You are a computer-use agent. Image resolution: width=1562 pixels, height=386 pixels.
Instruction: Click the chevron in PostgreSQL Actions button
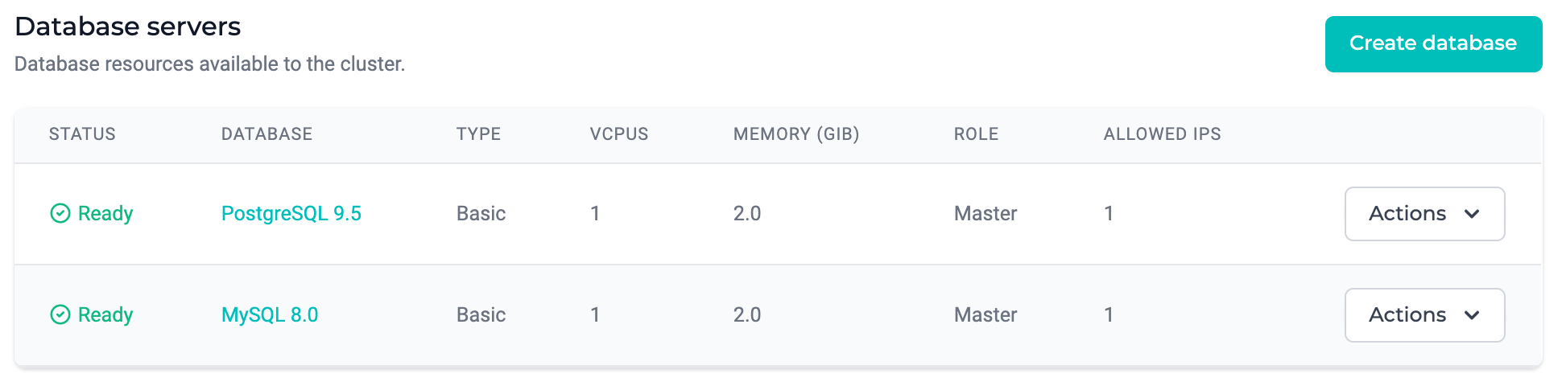click(x=1472, y=214)
